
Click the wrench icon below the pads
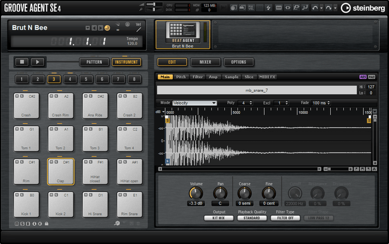[117, 223]
